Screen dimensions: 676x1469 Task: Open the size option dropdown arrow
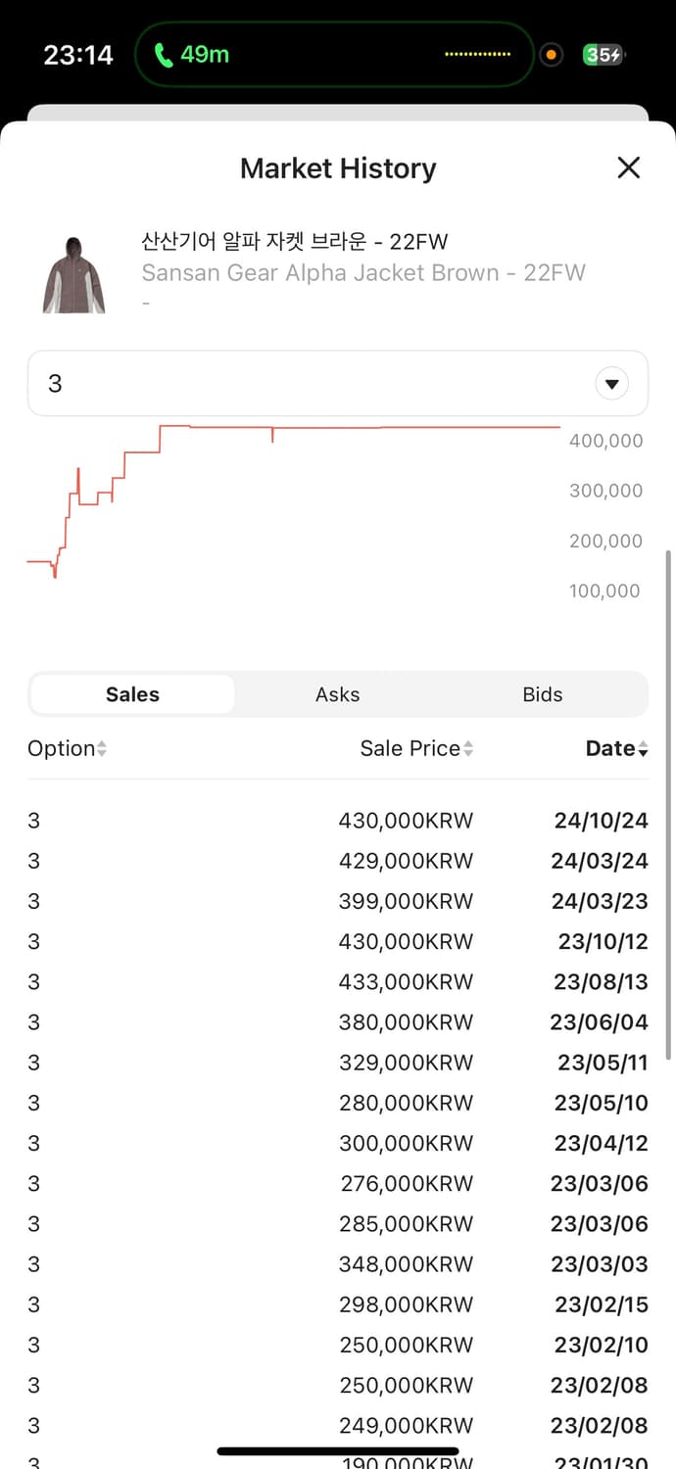tap(611, 384)
